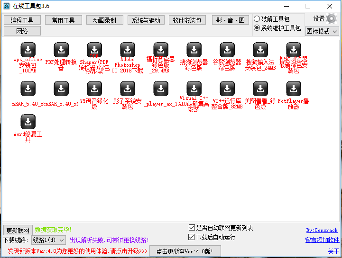This screenshot has height=258, width=342.
Task: Click the 下载线路: label
Action: (x=16, y=240)
